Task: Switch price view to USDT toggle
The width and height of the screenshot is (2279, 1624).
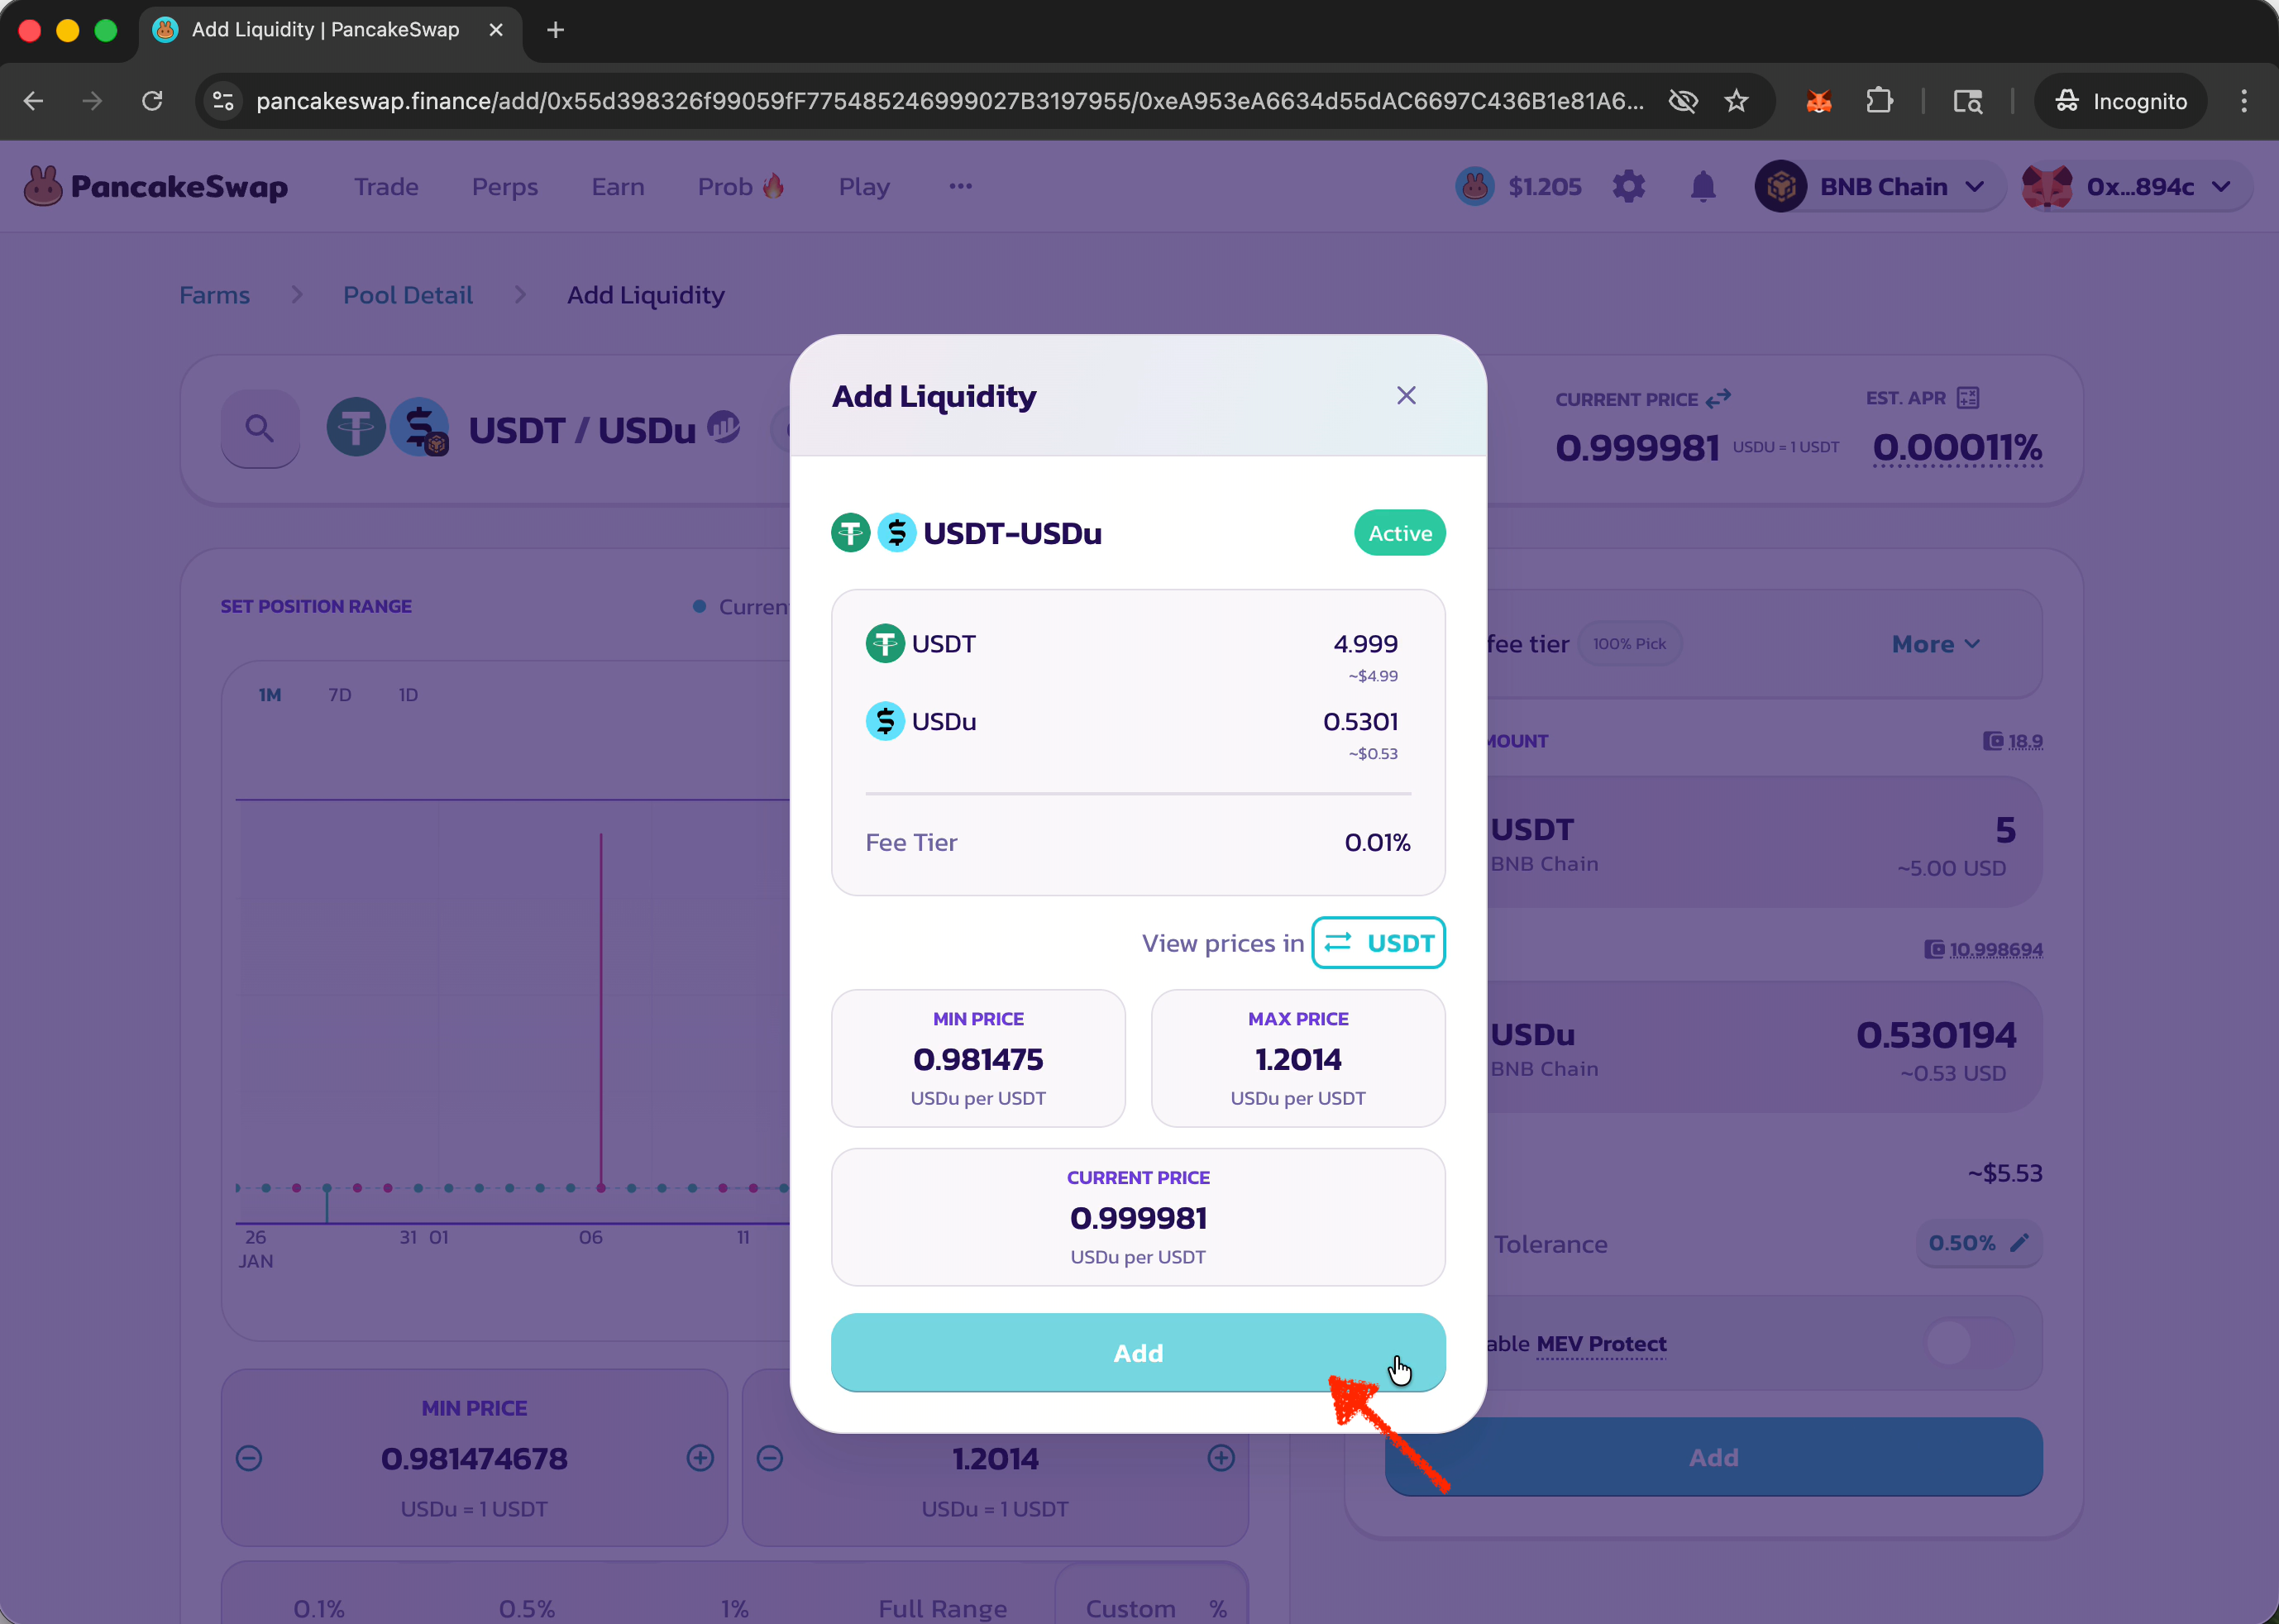Action: click(x=1378, y=943)
